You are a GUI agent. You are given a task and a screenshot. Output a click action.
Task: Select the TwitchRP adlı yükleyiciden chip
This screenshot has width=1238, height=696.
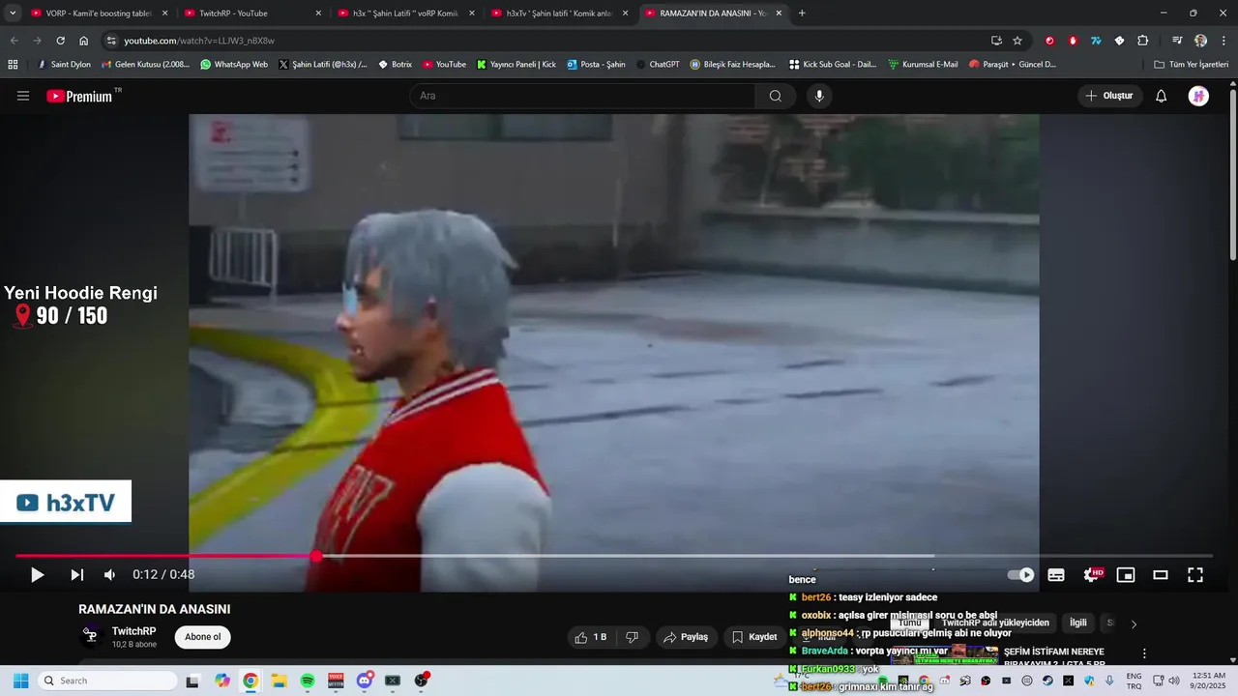(995, 623)
